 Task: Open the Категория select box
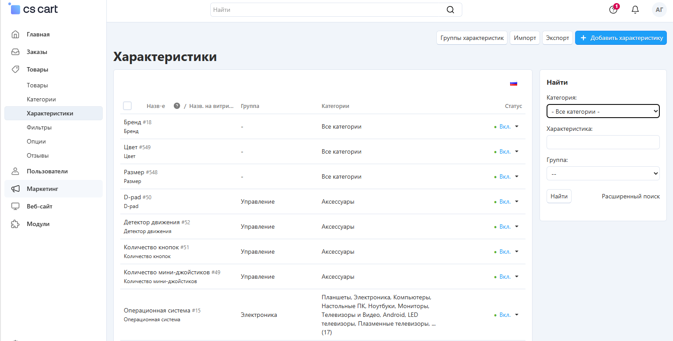603,111
